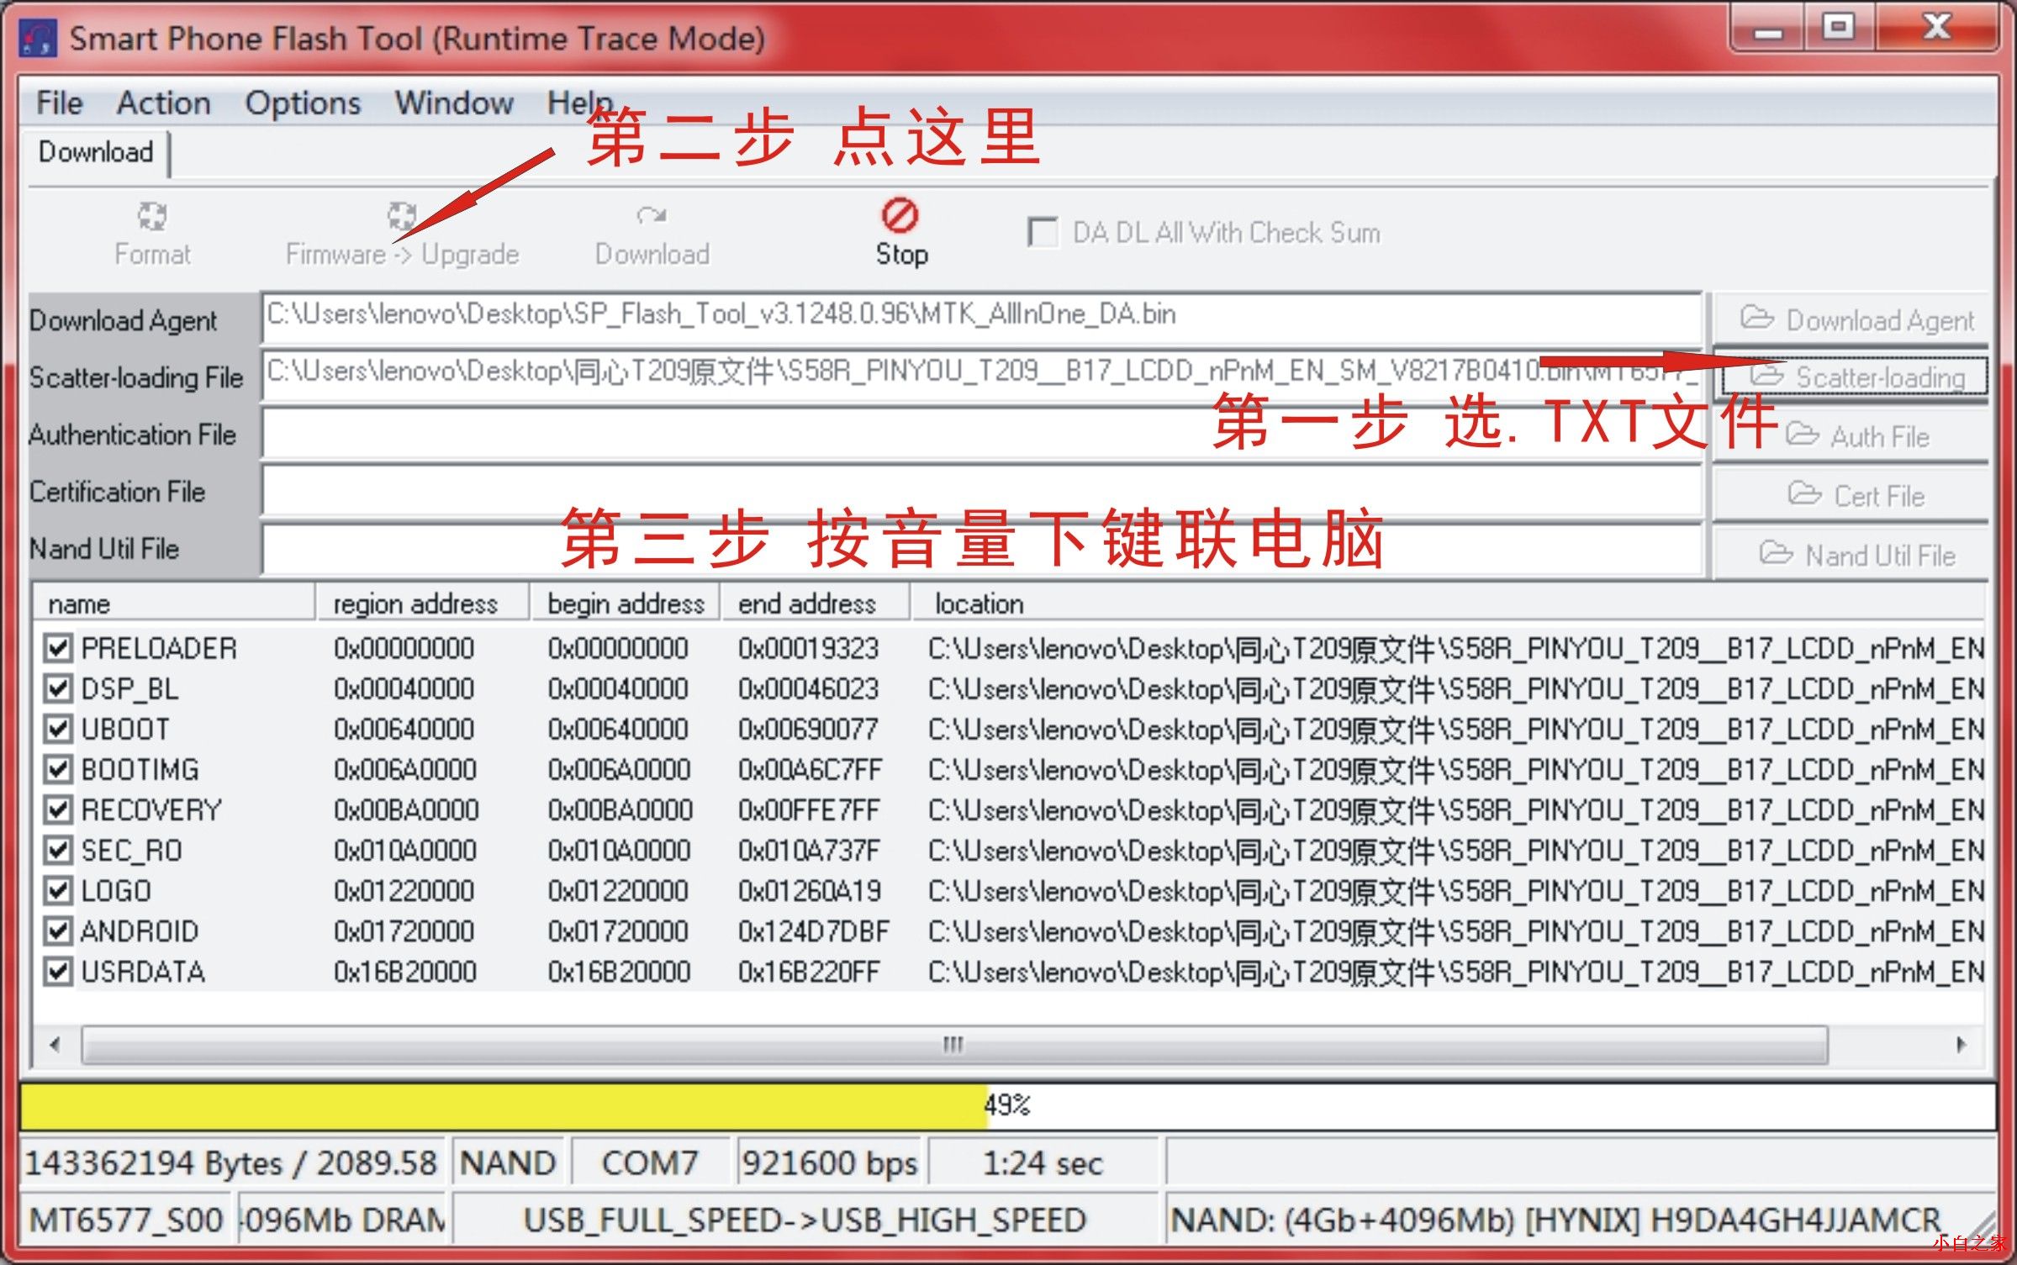Screen dimensions: 2017x1265
Task: Uncheck the UBOOT partition checkbox
Action: click(57, 729)
